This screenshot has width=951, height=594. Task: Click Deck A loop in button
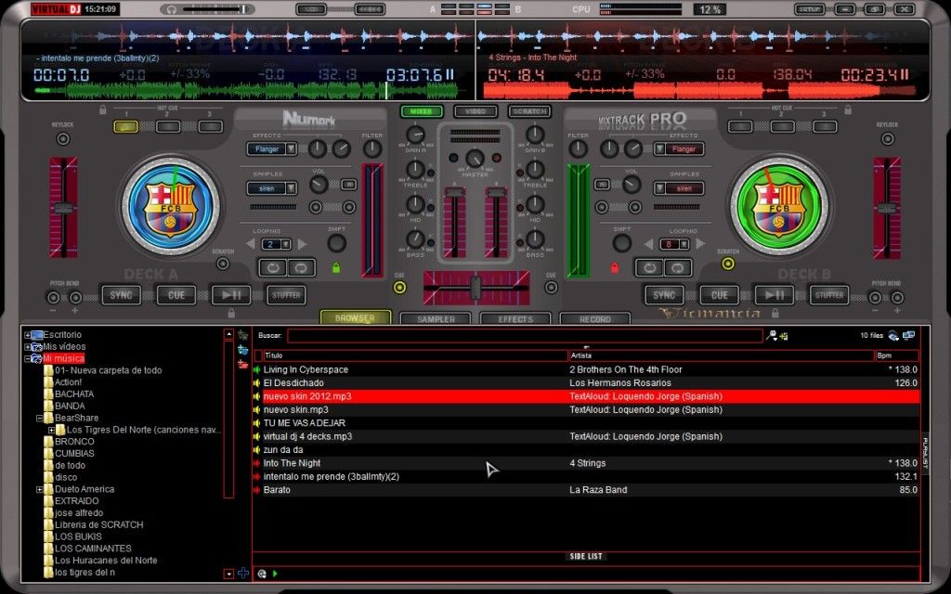click(272, 267)
